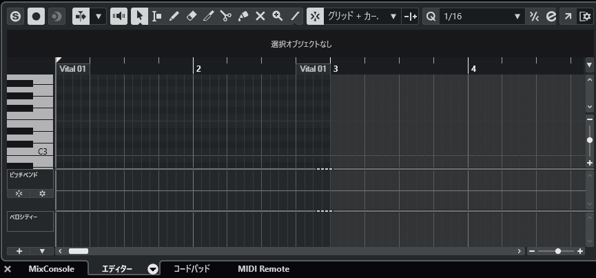The width and height of the screenshot is (596, 278).
Task: Open toolbar setup gear icon
Action: (x=584, y=17)
